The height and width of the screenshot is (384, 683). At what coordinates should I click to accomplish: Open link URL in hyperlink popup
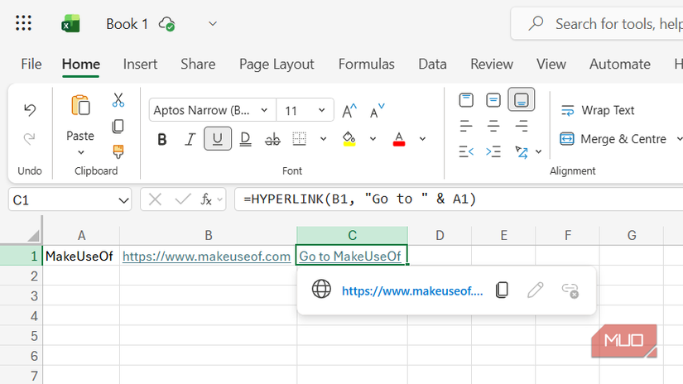(412, 290)
